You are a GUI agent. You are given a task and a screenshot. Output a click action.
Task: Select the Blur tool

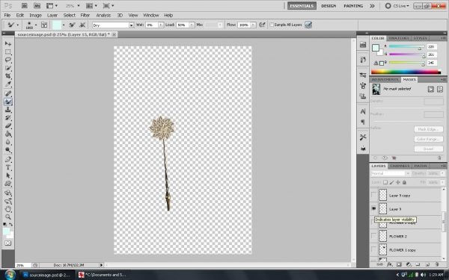pyautogui.click(x=8, y=142)
